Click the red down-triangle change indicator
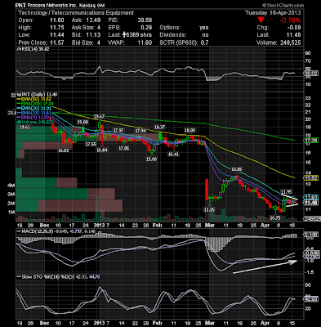Image resolution: width=321 pixels, height=327 pixels. [x=261, y=20]
